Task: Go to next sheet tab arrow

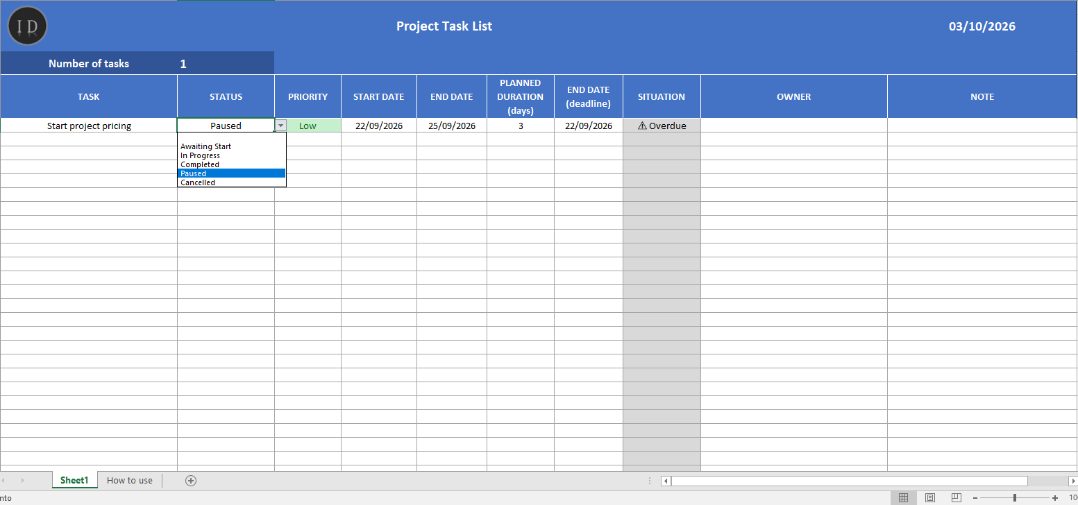Action: click(x=22, y=480)
